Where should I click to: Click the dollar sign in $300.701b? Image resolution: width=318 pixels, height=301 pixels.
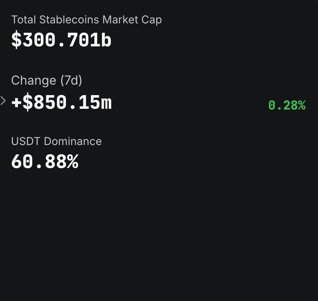click(16, 40)
